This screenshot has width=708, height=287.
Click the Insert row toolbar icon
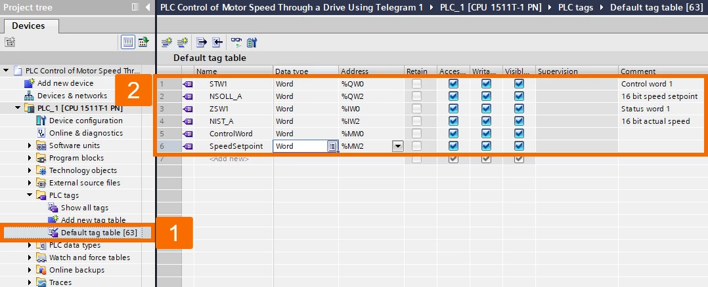point(167,43)
